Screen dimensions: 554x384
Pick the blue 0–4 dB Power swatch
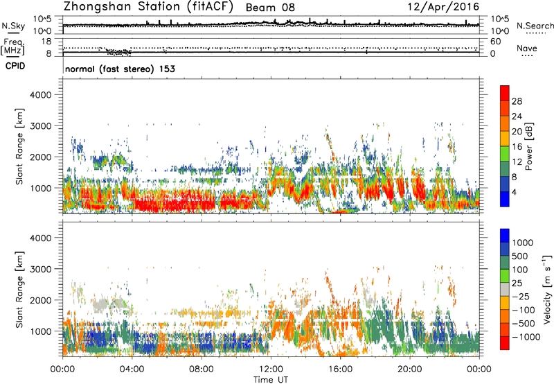505,199
